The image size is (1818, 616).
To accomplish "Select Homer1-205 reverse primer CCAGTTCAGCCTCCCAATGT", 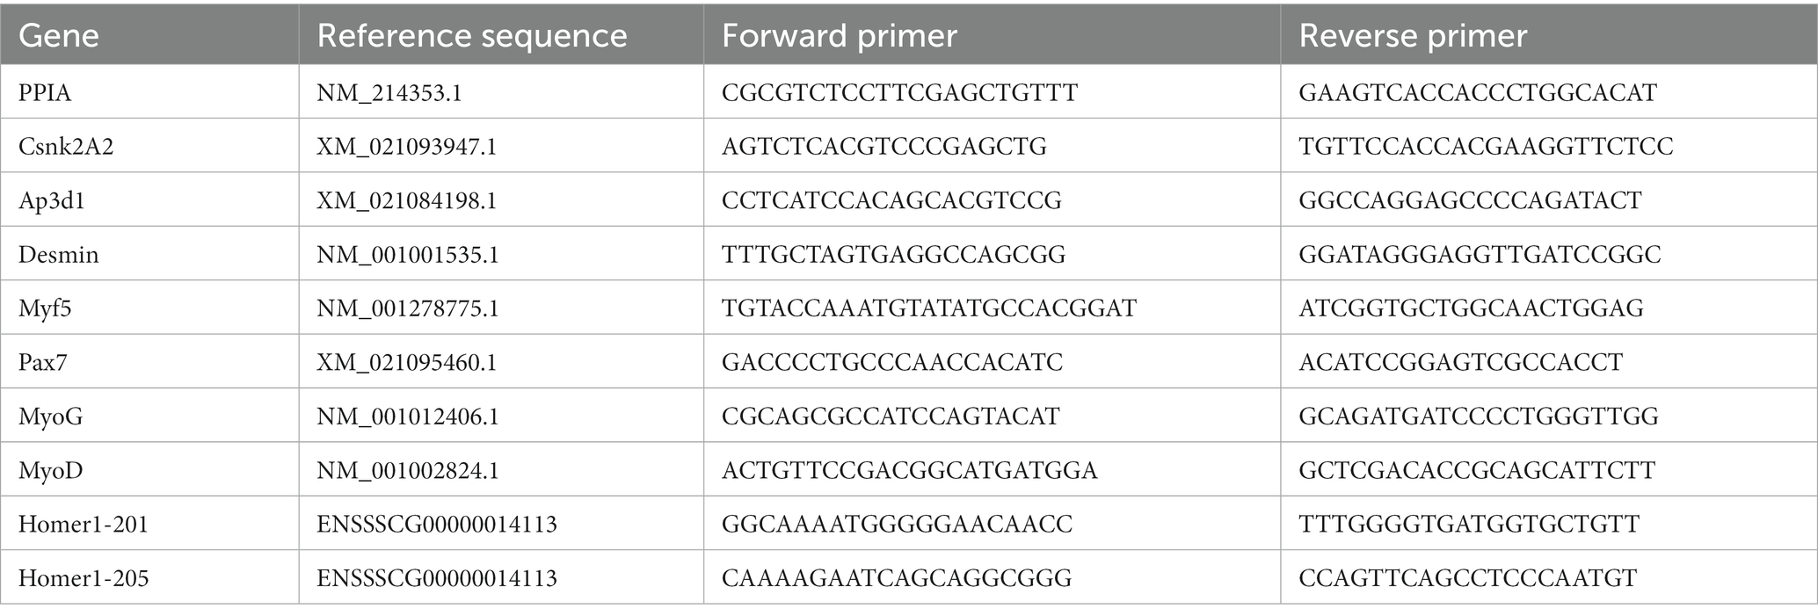I will pos(1467,578).
